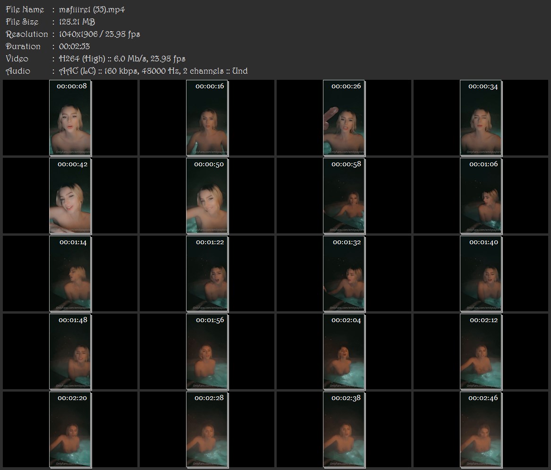This screenshot has height=470, width=551.
Task: Open the frame thumbnail stamped 00:00:50
Action: pos(207,196)
